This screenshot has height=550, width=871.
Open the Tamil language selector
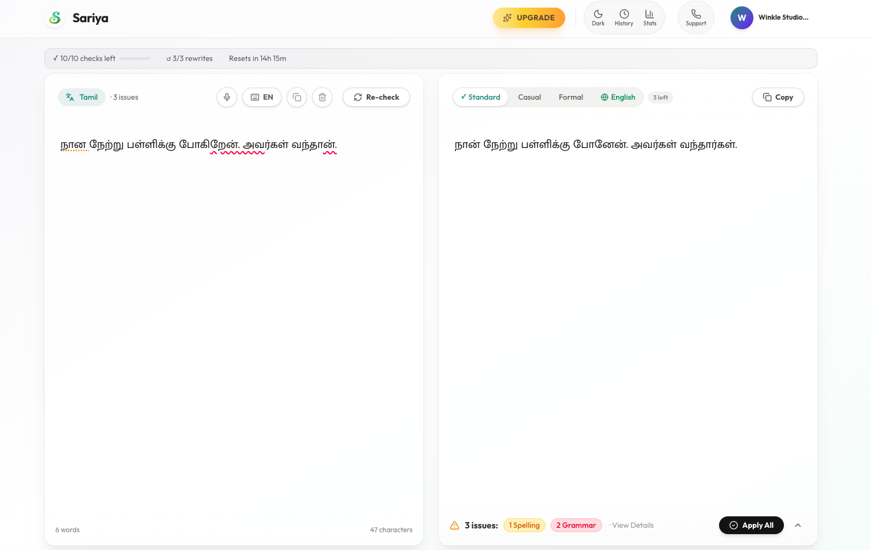pyautogui.click(x=81, y=97)
